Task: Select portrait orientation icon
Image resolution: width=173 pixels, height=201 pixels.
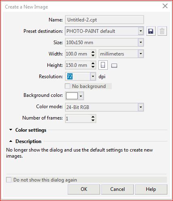Action: coord(103,65)
